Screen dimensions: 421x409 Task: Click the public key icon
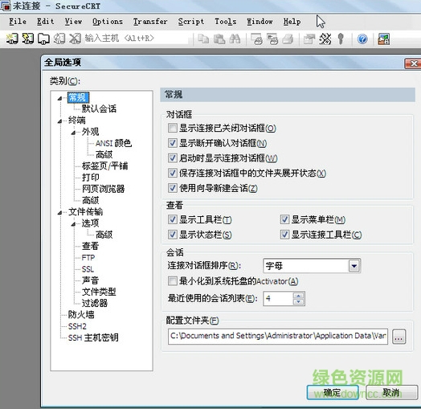(341, 39)
